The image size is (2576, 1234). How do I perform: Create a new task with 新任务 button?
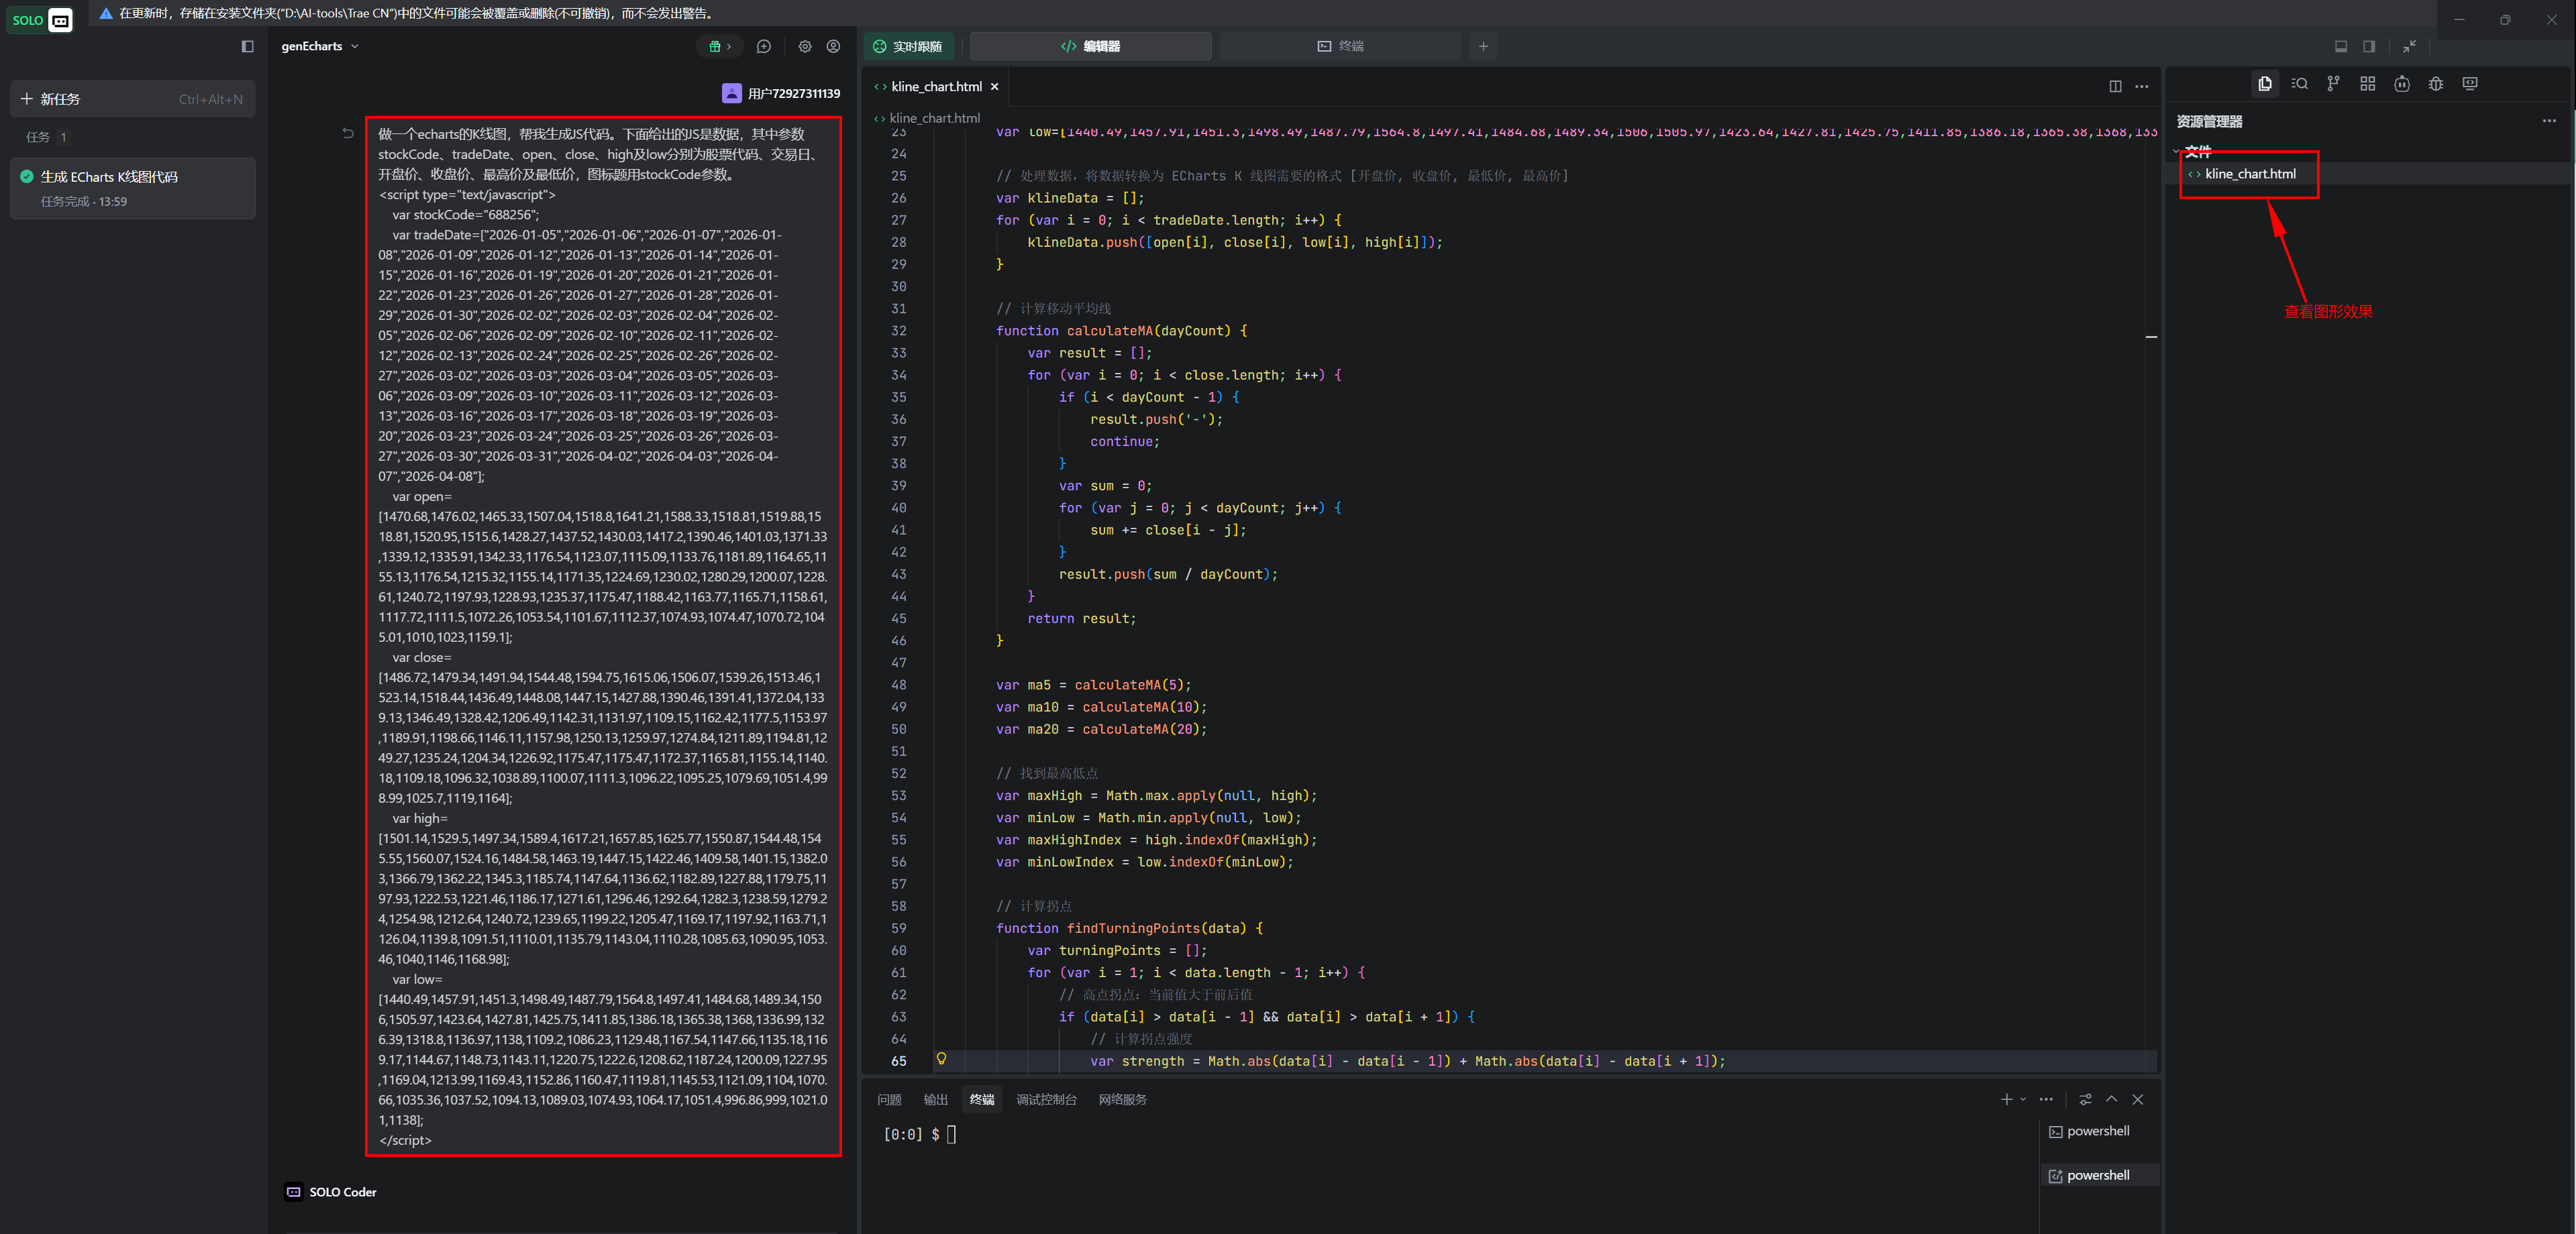click(132, 99)
